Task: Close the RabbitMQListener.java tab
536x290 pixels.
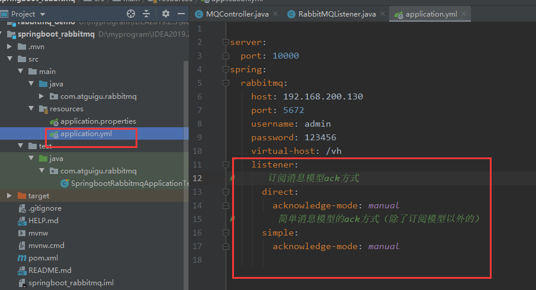Action: click(x=383, y=14)
